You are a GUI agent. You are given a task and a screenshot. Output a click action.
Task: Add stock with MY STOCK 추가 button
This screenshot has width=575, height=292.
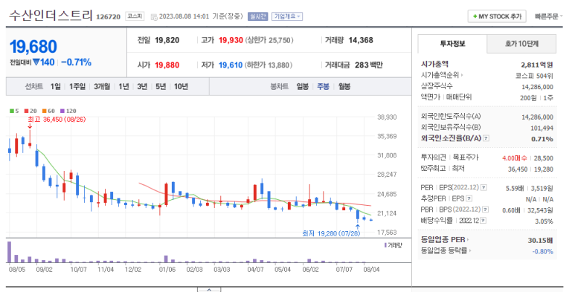tap(497, 16)
